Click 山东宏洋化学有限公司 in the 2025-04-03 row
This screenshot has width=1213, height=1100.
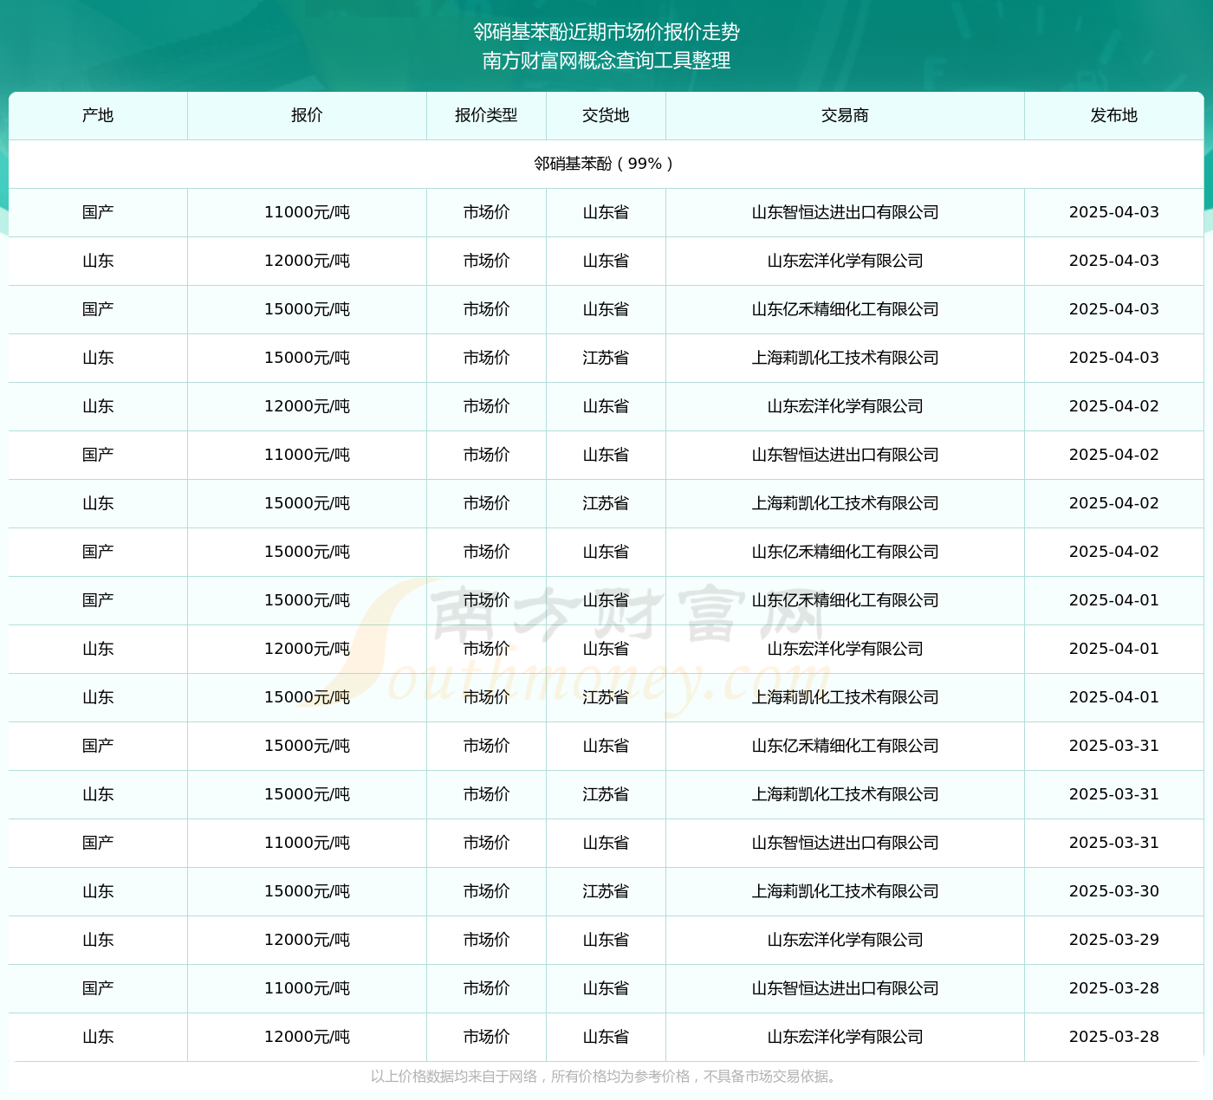[x=845, y=261]
